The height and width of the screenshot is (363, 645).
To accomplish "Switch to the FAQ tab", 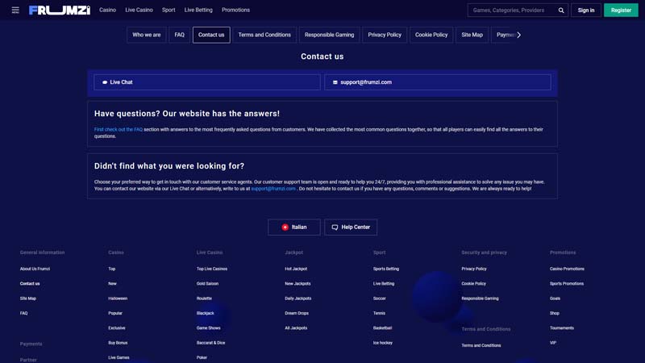I will (179, 35).
